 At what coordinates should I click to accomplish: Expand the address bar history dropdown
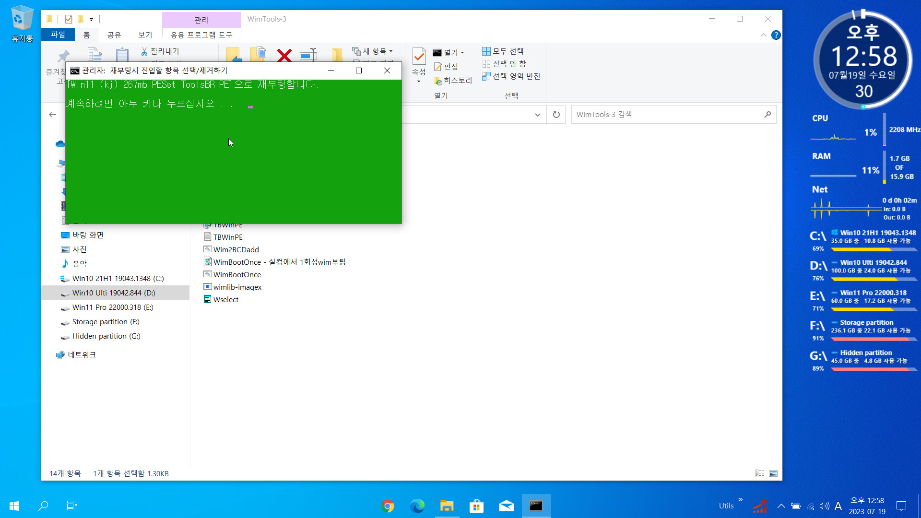tap(537, 115)
